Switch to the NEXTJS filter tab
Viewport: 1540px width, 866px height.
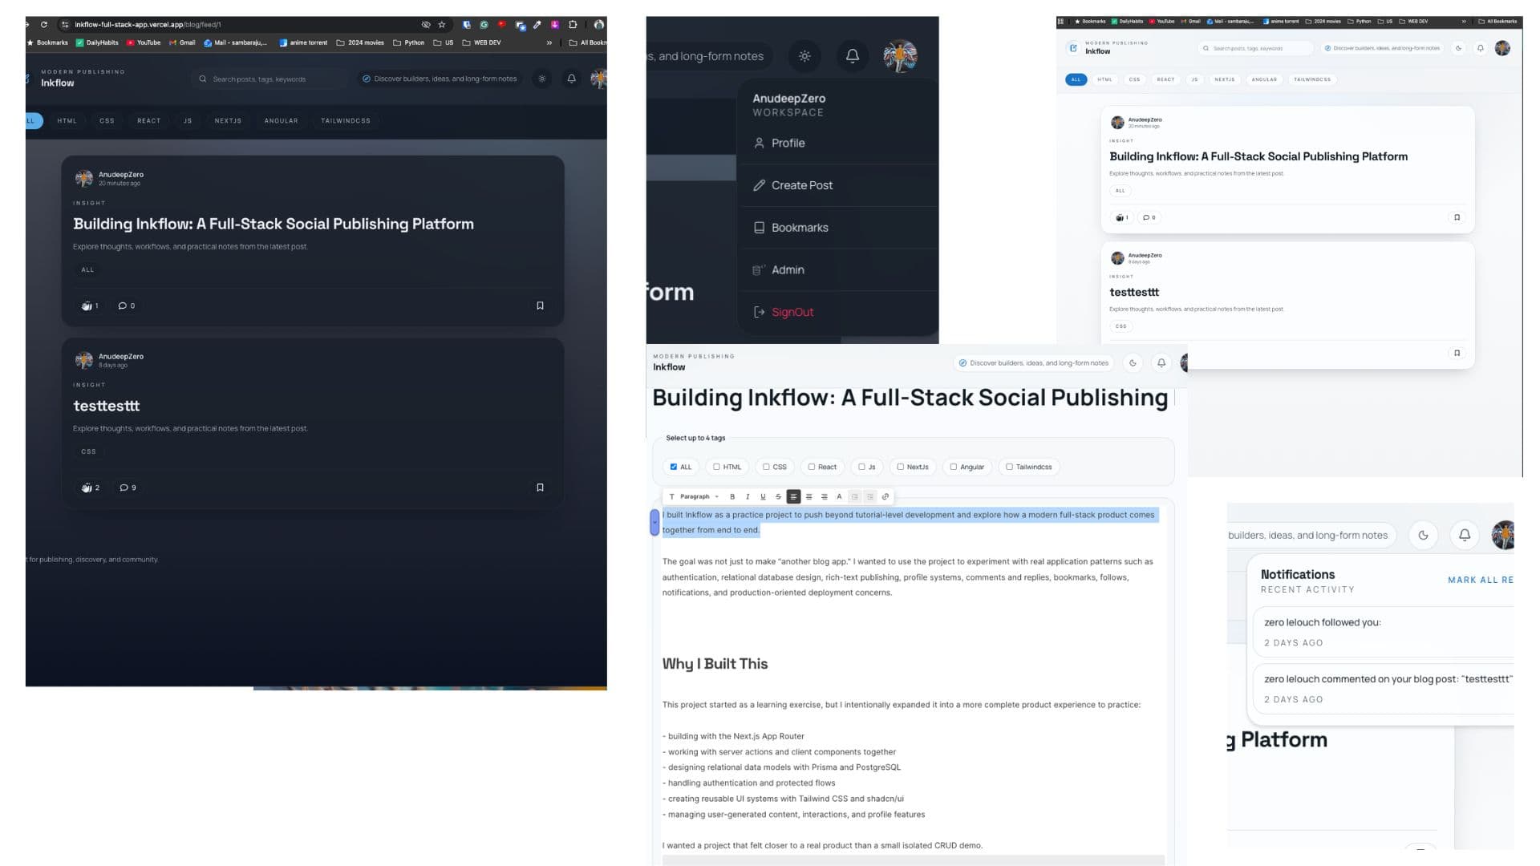(x=229, y=121)
